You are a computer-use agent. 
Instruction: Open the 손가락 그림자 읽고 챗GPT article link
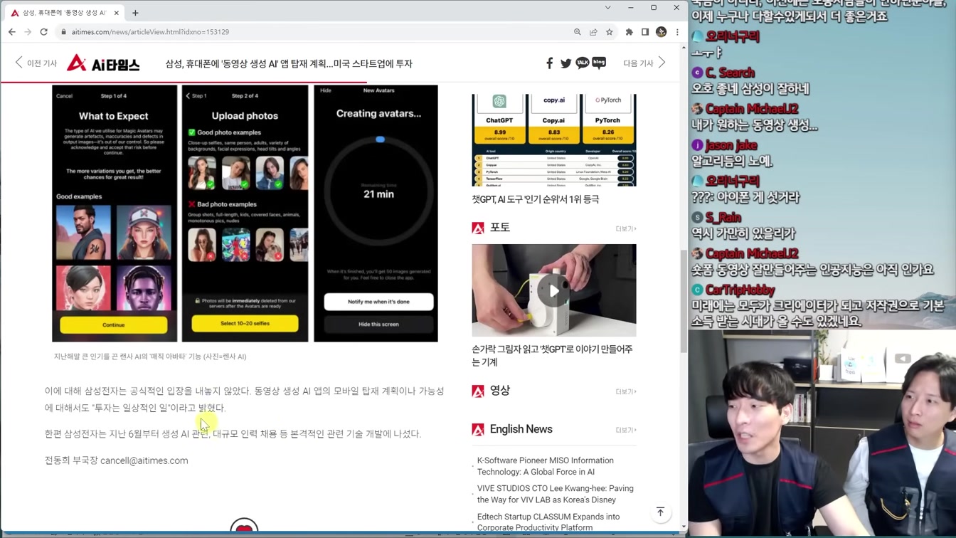tap(552, 355)
